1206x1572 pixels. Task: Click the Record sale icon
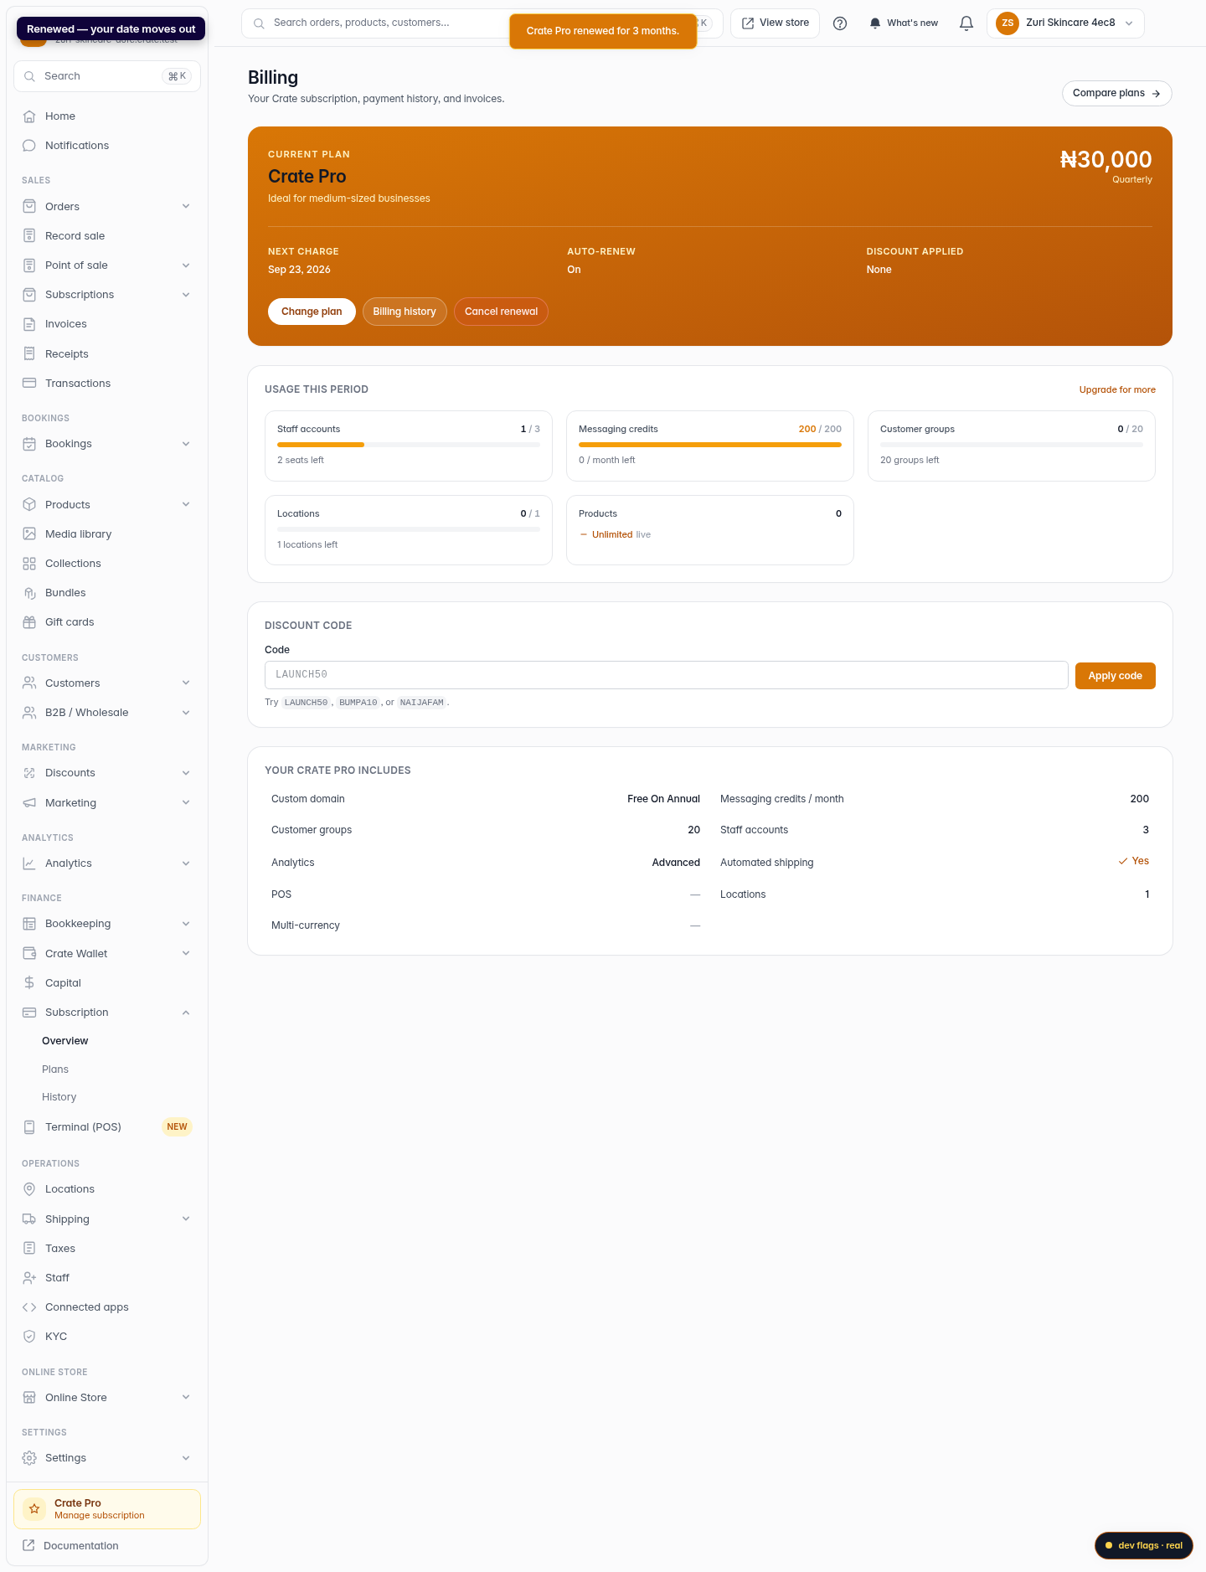tap(29, 236)
